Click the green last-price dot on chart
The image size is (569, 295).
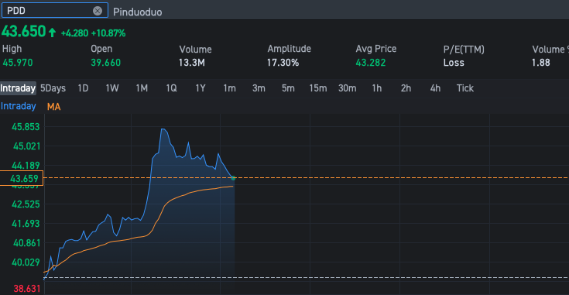click(x=233, y=178)
